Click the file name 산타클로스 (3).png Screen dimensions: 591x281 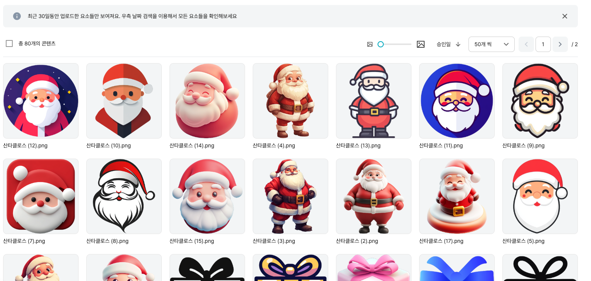point(274,241)
